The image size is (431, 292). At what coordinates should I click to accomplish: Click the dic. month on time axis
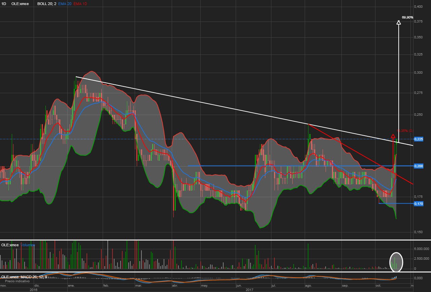click(x=36, y=286)
